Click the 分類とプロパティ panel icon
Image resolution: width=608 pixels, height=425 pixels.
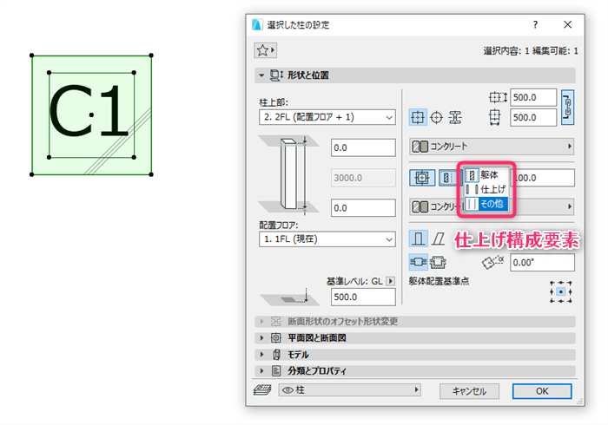pos(276,371)
